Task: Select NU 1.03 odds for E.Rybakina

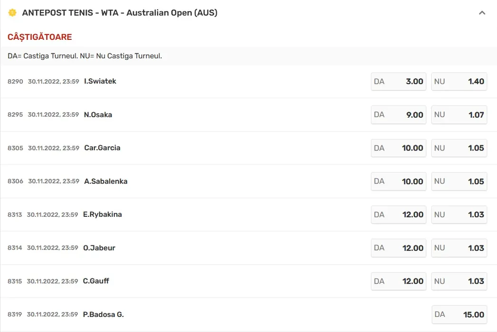Action: (x=459, y=215)
